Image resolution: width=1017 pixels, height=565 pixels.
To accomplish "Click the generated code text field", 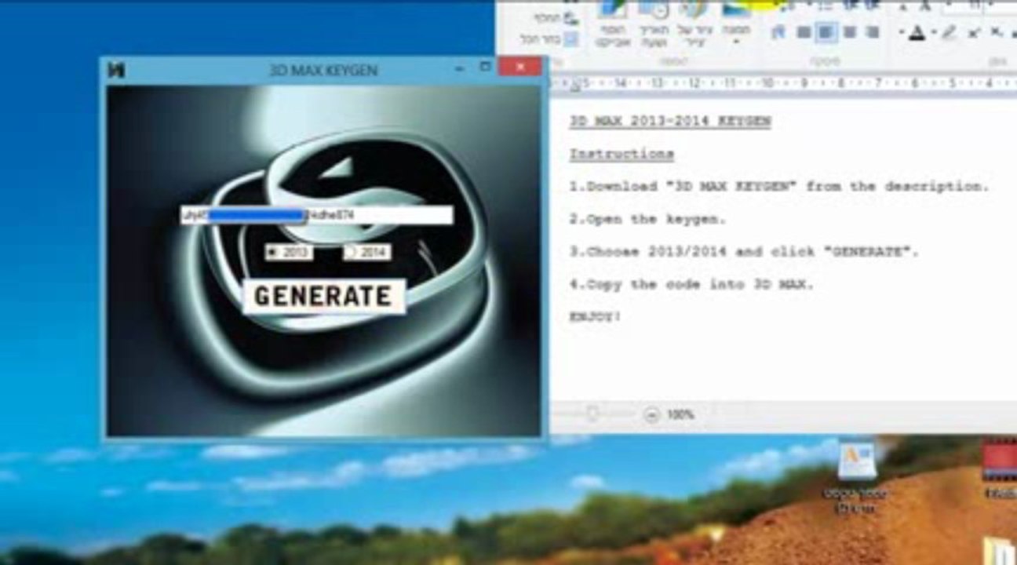I will click(316, 214).
